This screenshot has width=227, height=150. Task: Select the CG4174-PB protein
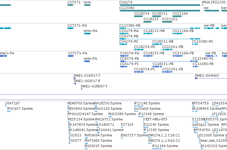coord(159,61)
